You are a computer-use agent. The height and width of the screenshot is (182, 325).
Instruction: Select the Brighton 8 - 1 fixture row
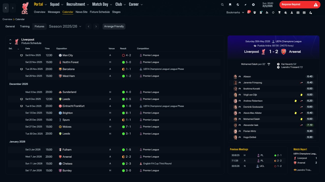tap(114, 113)
